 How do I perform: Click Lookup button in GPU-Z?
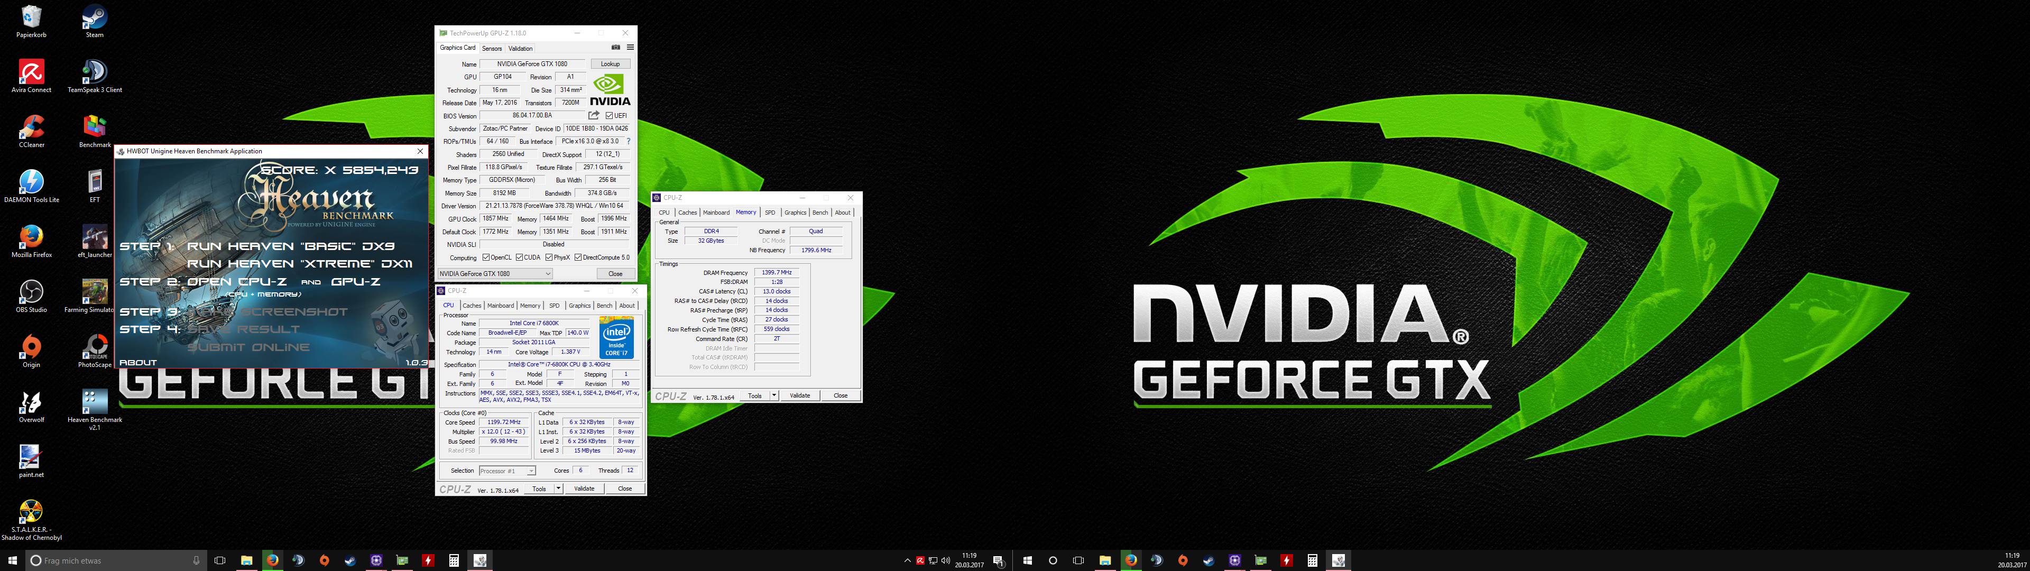point(610,64)
